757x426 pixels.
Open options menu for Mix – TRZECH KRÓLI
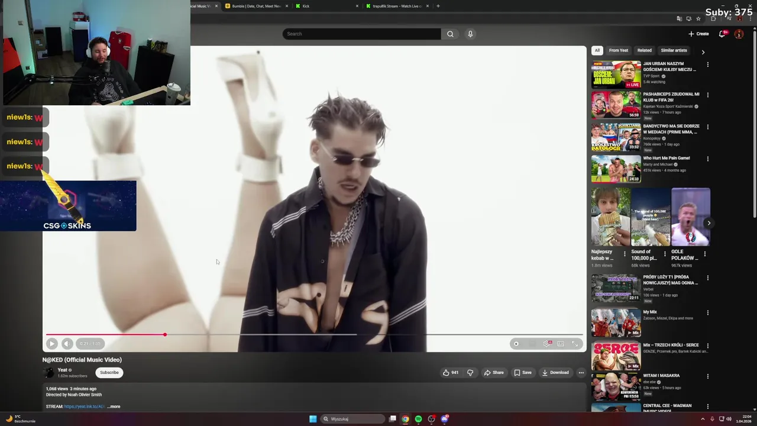pyautogui.click(x=707, y=346)
